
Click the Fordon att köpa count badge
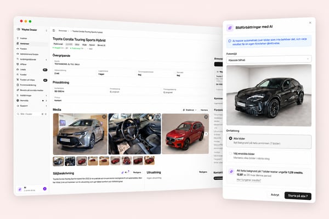pyautogui.click(x=45, y=80)
